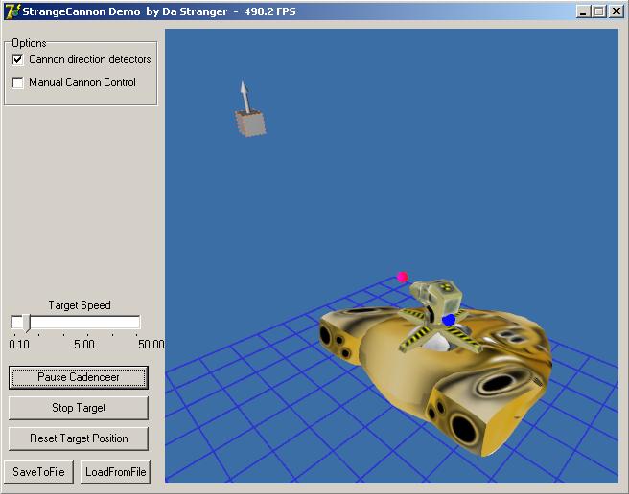Close the StrangeCannon Demo window
Image resolution: width=629 pixels, height=494 pixels.
tap(616, 11)
